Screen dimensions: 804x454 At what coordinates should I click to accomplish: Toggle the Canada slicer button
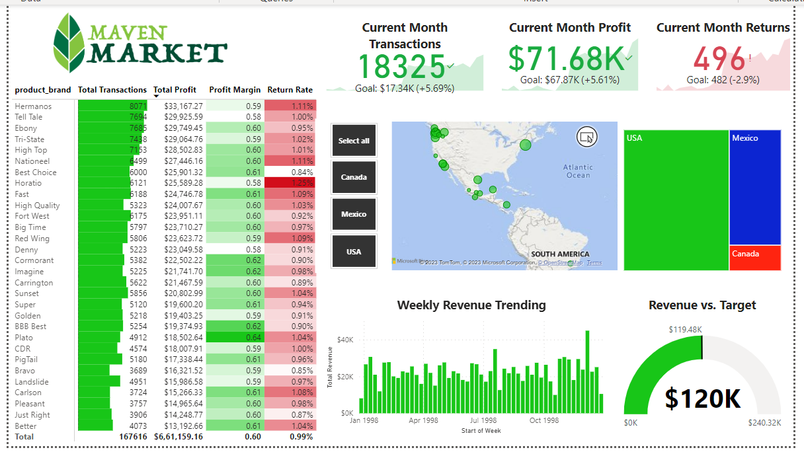354,177
